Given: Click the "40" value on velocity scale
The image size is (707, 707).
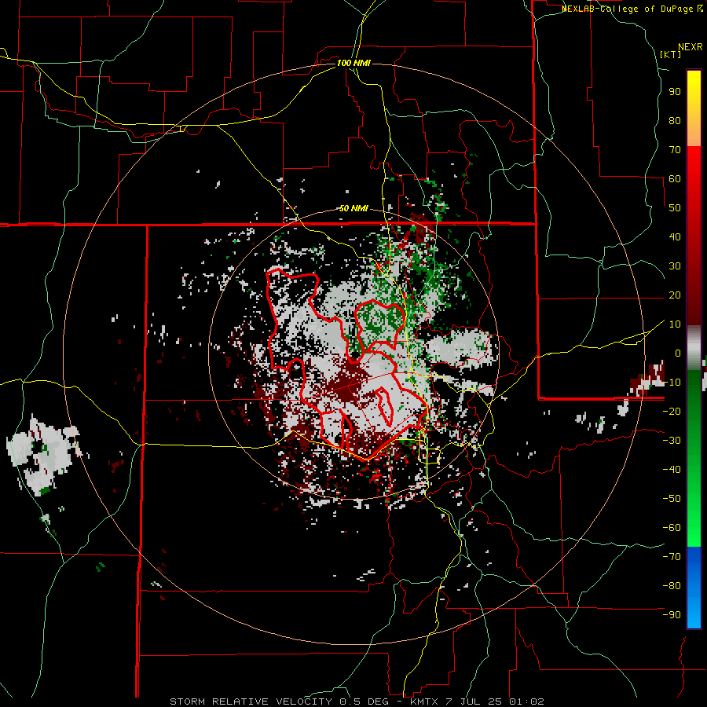Looking at the screenshot, I should 675,236.
